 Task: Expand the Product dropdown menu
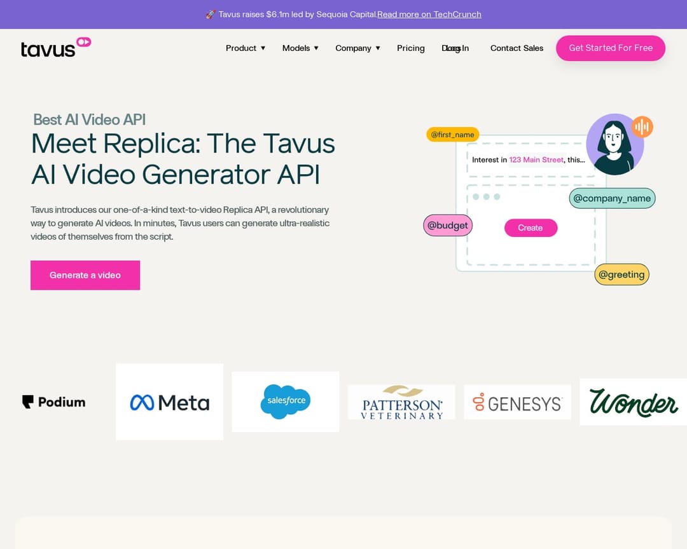(x=246, y=48)
